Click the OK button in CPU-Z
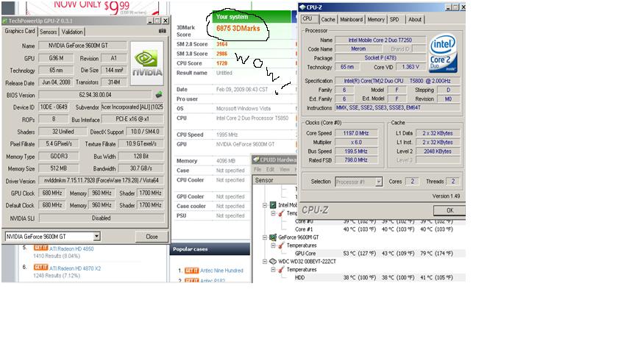 pos(450,210)
